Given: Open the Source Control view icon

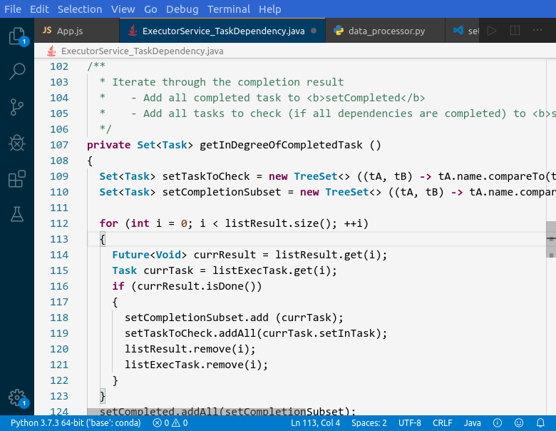Looking at the screenshot, I should pyautogui.click(x=17, y=107).
